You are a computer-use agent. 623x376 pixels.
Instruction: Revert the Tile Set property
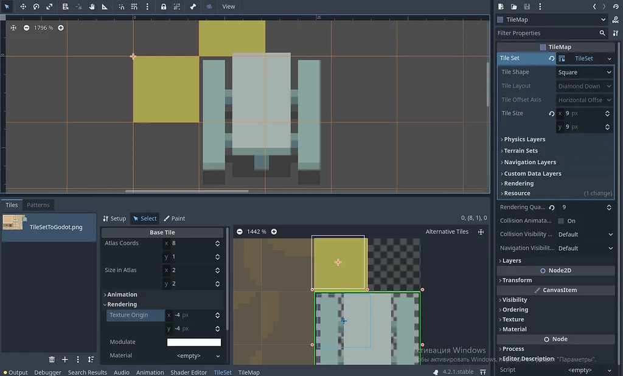click(551, 58)
